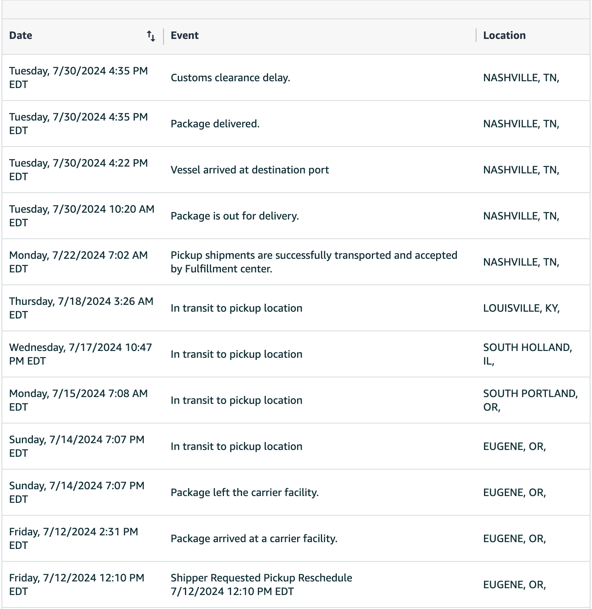Click the SOUTH PORTLAND, OR location cell
The image size is (592, 609).
(x=530, y=400)
